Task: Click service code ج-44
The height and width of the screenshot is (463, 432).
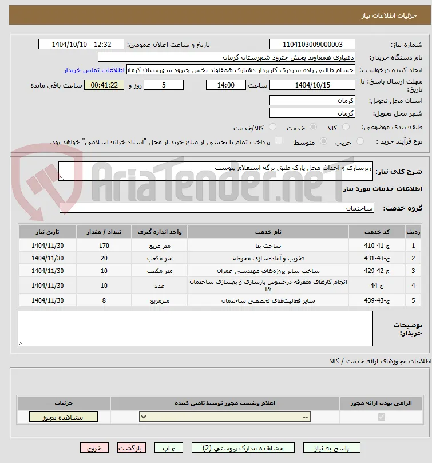Action: (376, 286)
